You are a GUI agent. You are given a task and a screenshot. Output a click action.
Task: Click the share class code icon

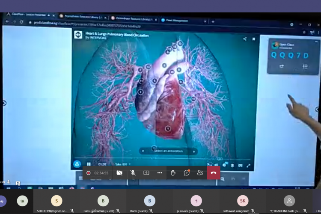click(282, 66)
